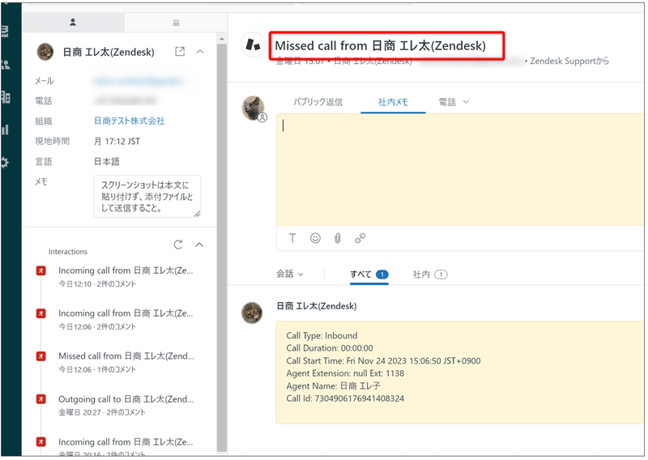This screenshot has width=648, height=460.
Task: Open the admin gear icon in left navigation
Action: (5, 162)
